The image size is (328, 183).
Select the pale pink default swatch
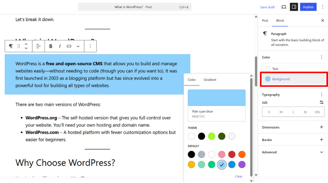click(x=222, y=154)
